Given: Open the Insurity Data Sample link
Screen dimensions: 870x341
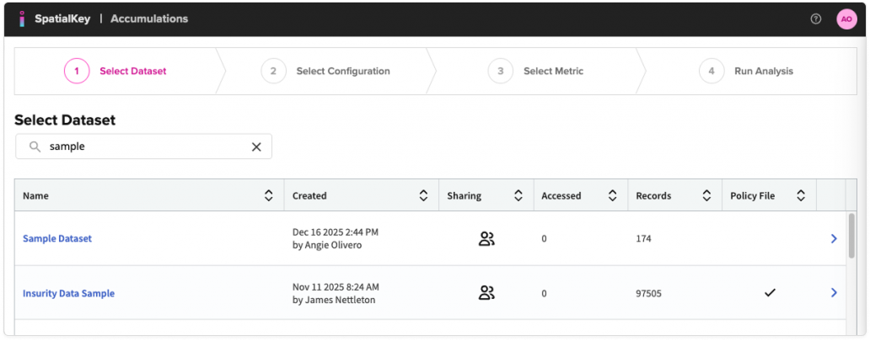Looking at the screenshot, I should tap(68, 293).
